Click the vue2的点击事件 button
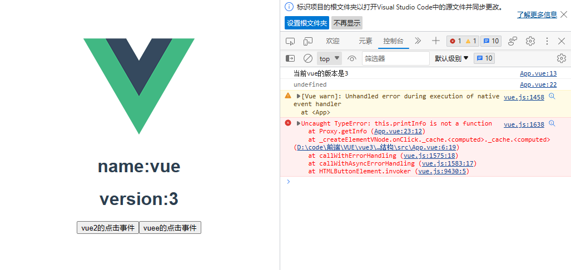This screenshot has height=270, width=571. point(108,228)
